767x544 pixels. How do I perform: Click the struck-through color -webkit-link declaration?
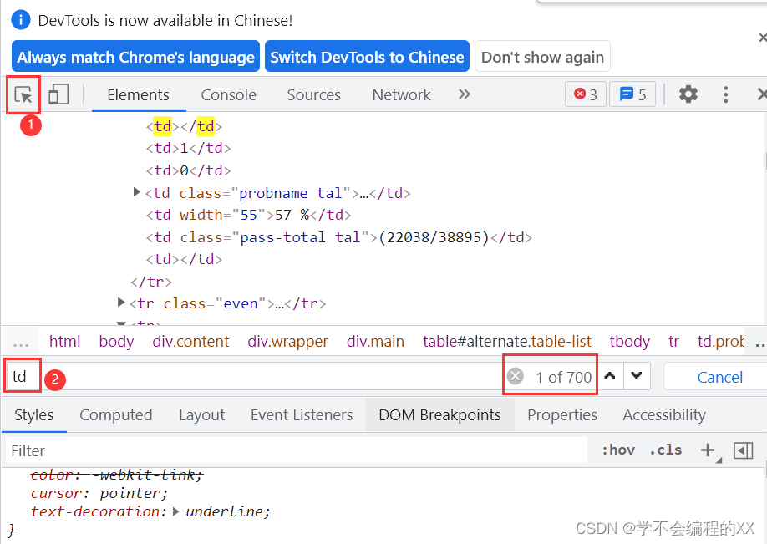tap(116, 475)
